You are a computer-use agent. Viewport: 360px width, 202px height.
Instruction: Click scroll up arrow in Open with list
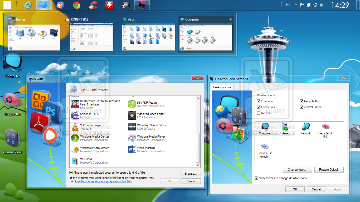point(198,98)
